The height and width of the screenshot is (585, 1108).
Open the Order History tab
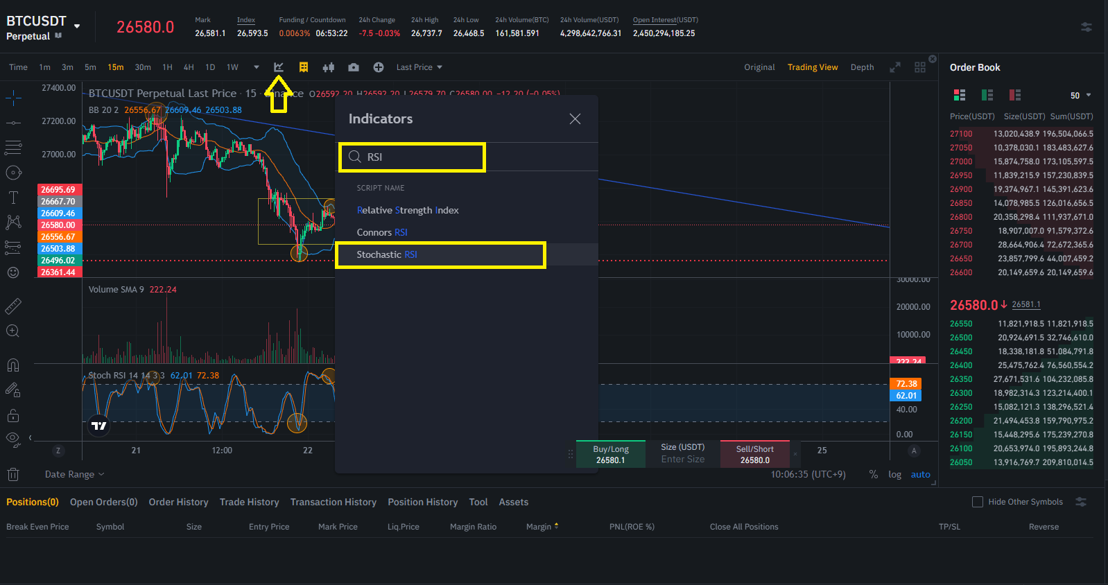[178, 502]
